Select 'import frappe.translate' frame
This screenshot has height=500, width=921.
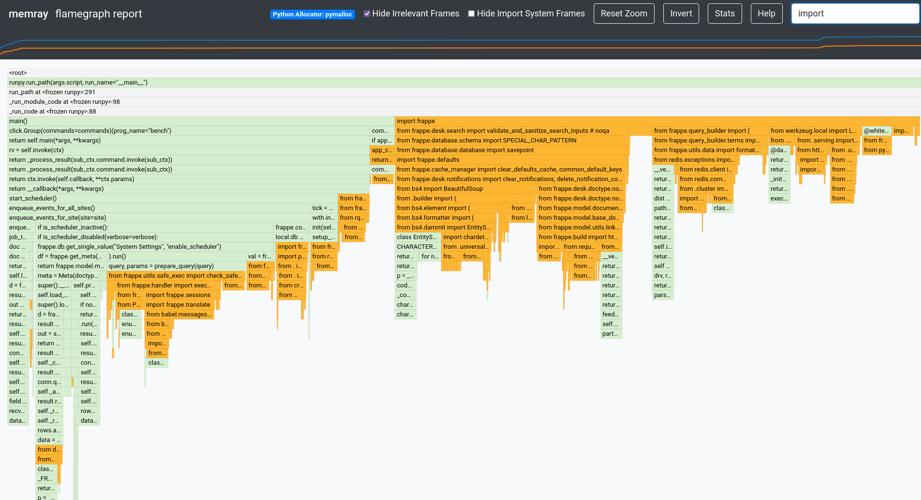coord(180,305)
